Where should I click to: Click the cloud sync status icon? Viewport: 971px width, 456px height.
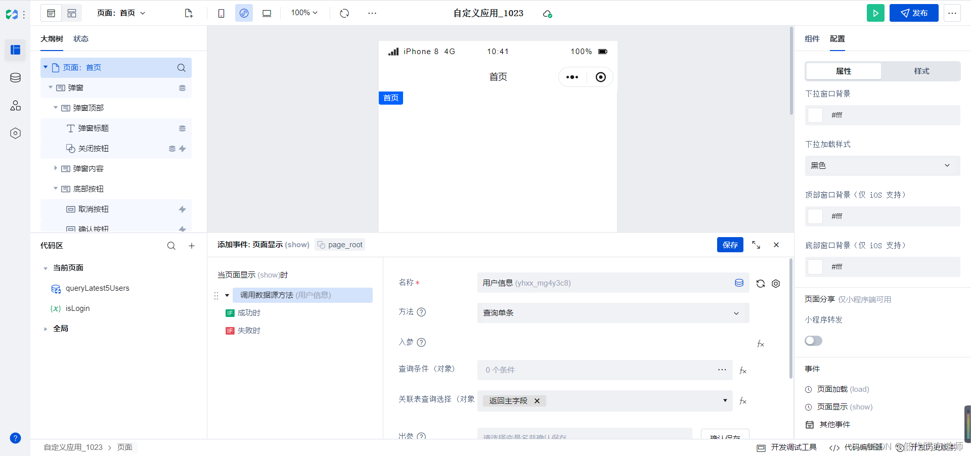point(547,14)
